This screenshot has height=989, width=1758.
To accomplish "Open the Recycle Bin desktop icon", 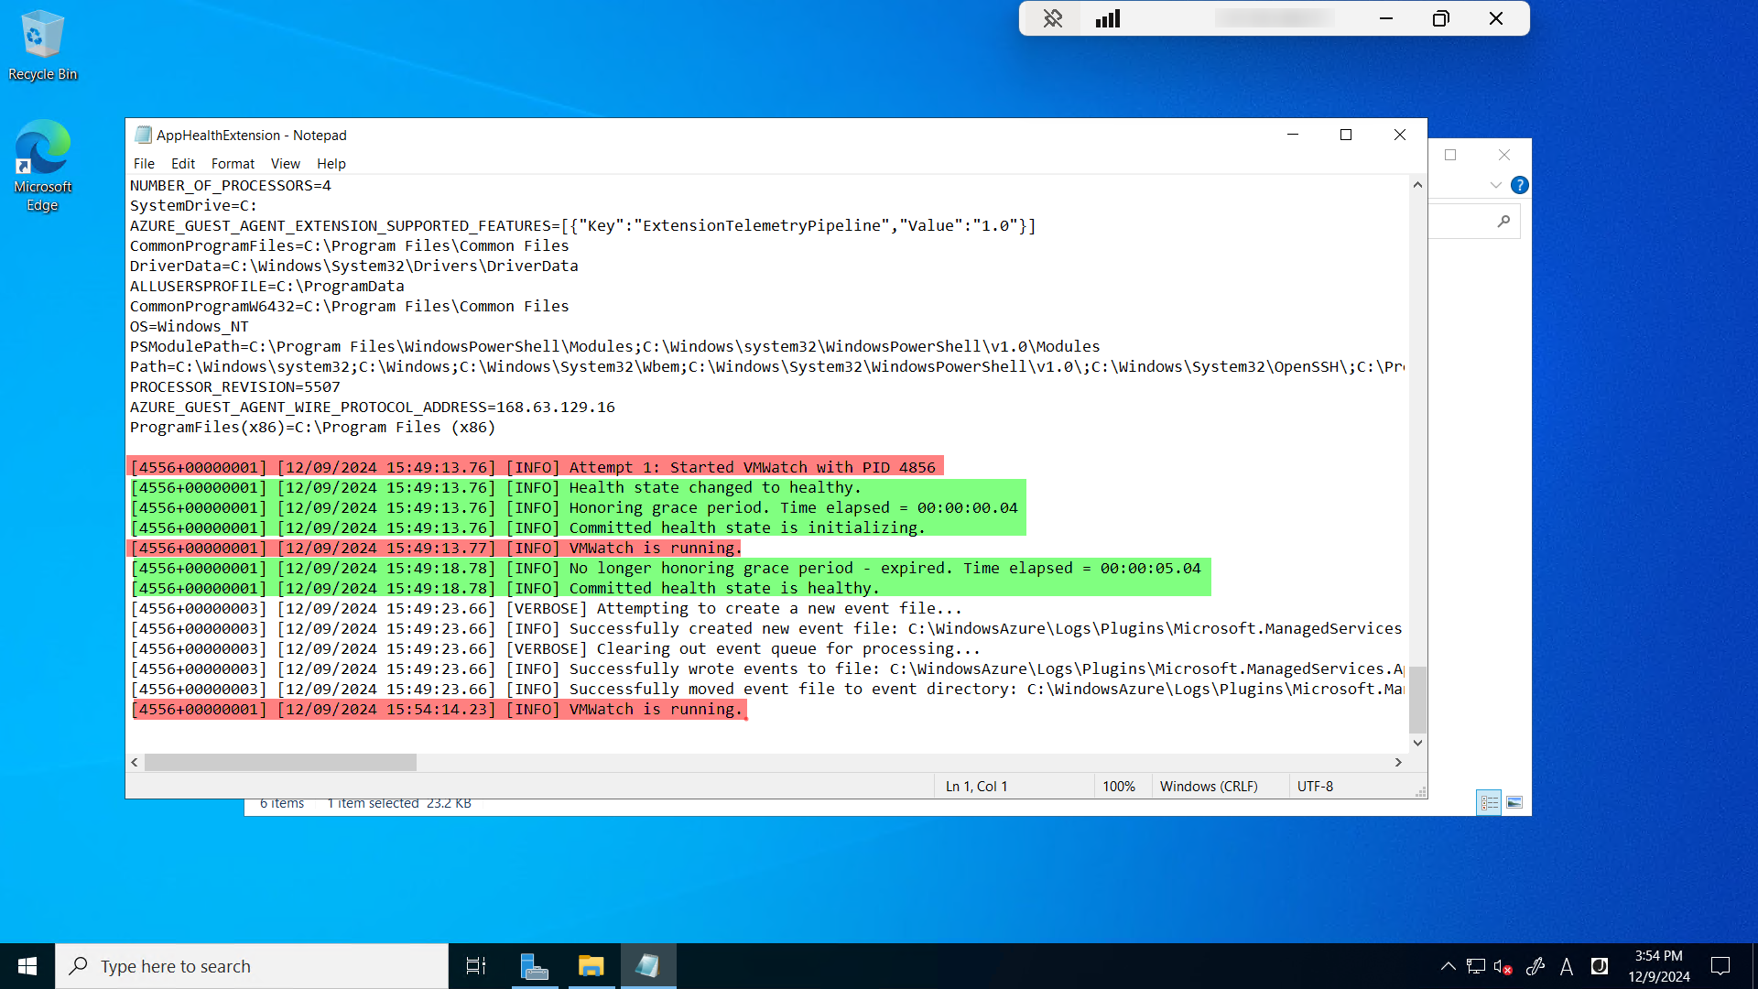I will pyautogui.click(x=42, y=45).
